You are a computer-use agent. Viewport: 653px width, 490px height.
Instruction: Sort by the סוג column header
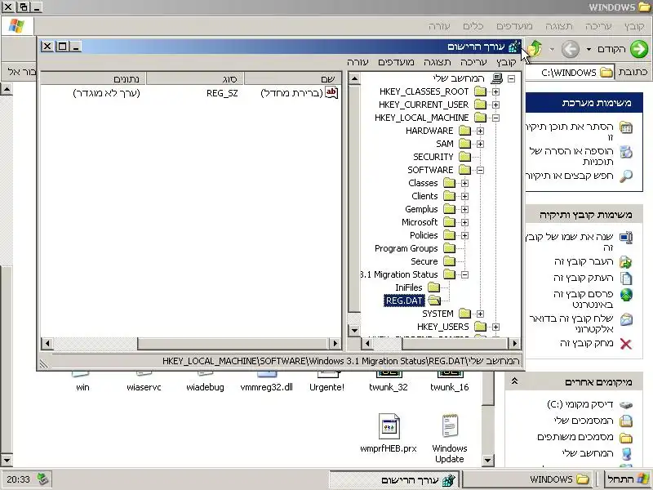pyautogui.click(x=195, y=78)
